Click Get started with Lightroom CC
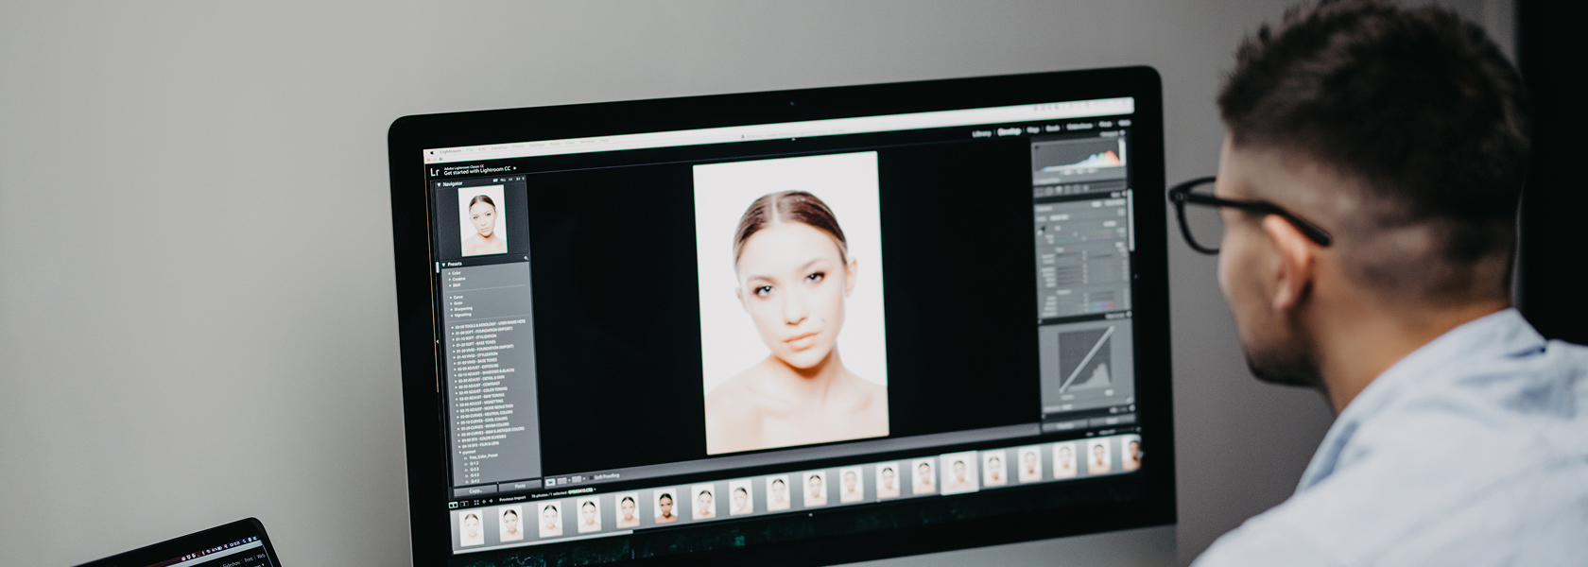This screenshot has height=567, width=1588. point(476,170)
